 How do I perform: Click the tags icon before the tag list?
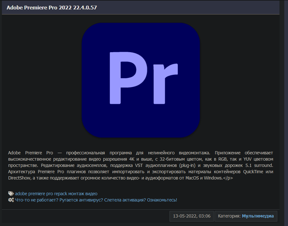point(11,194)
